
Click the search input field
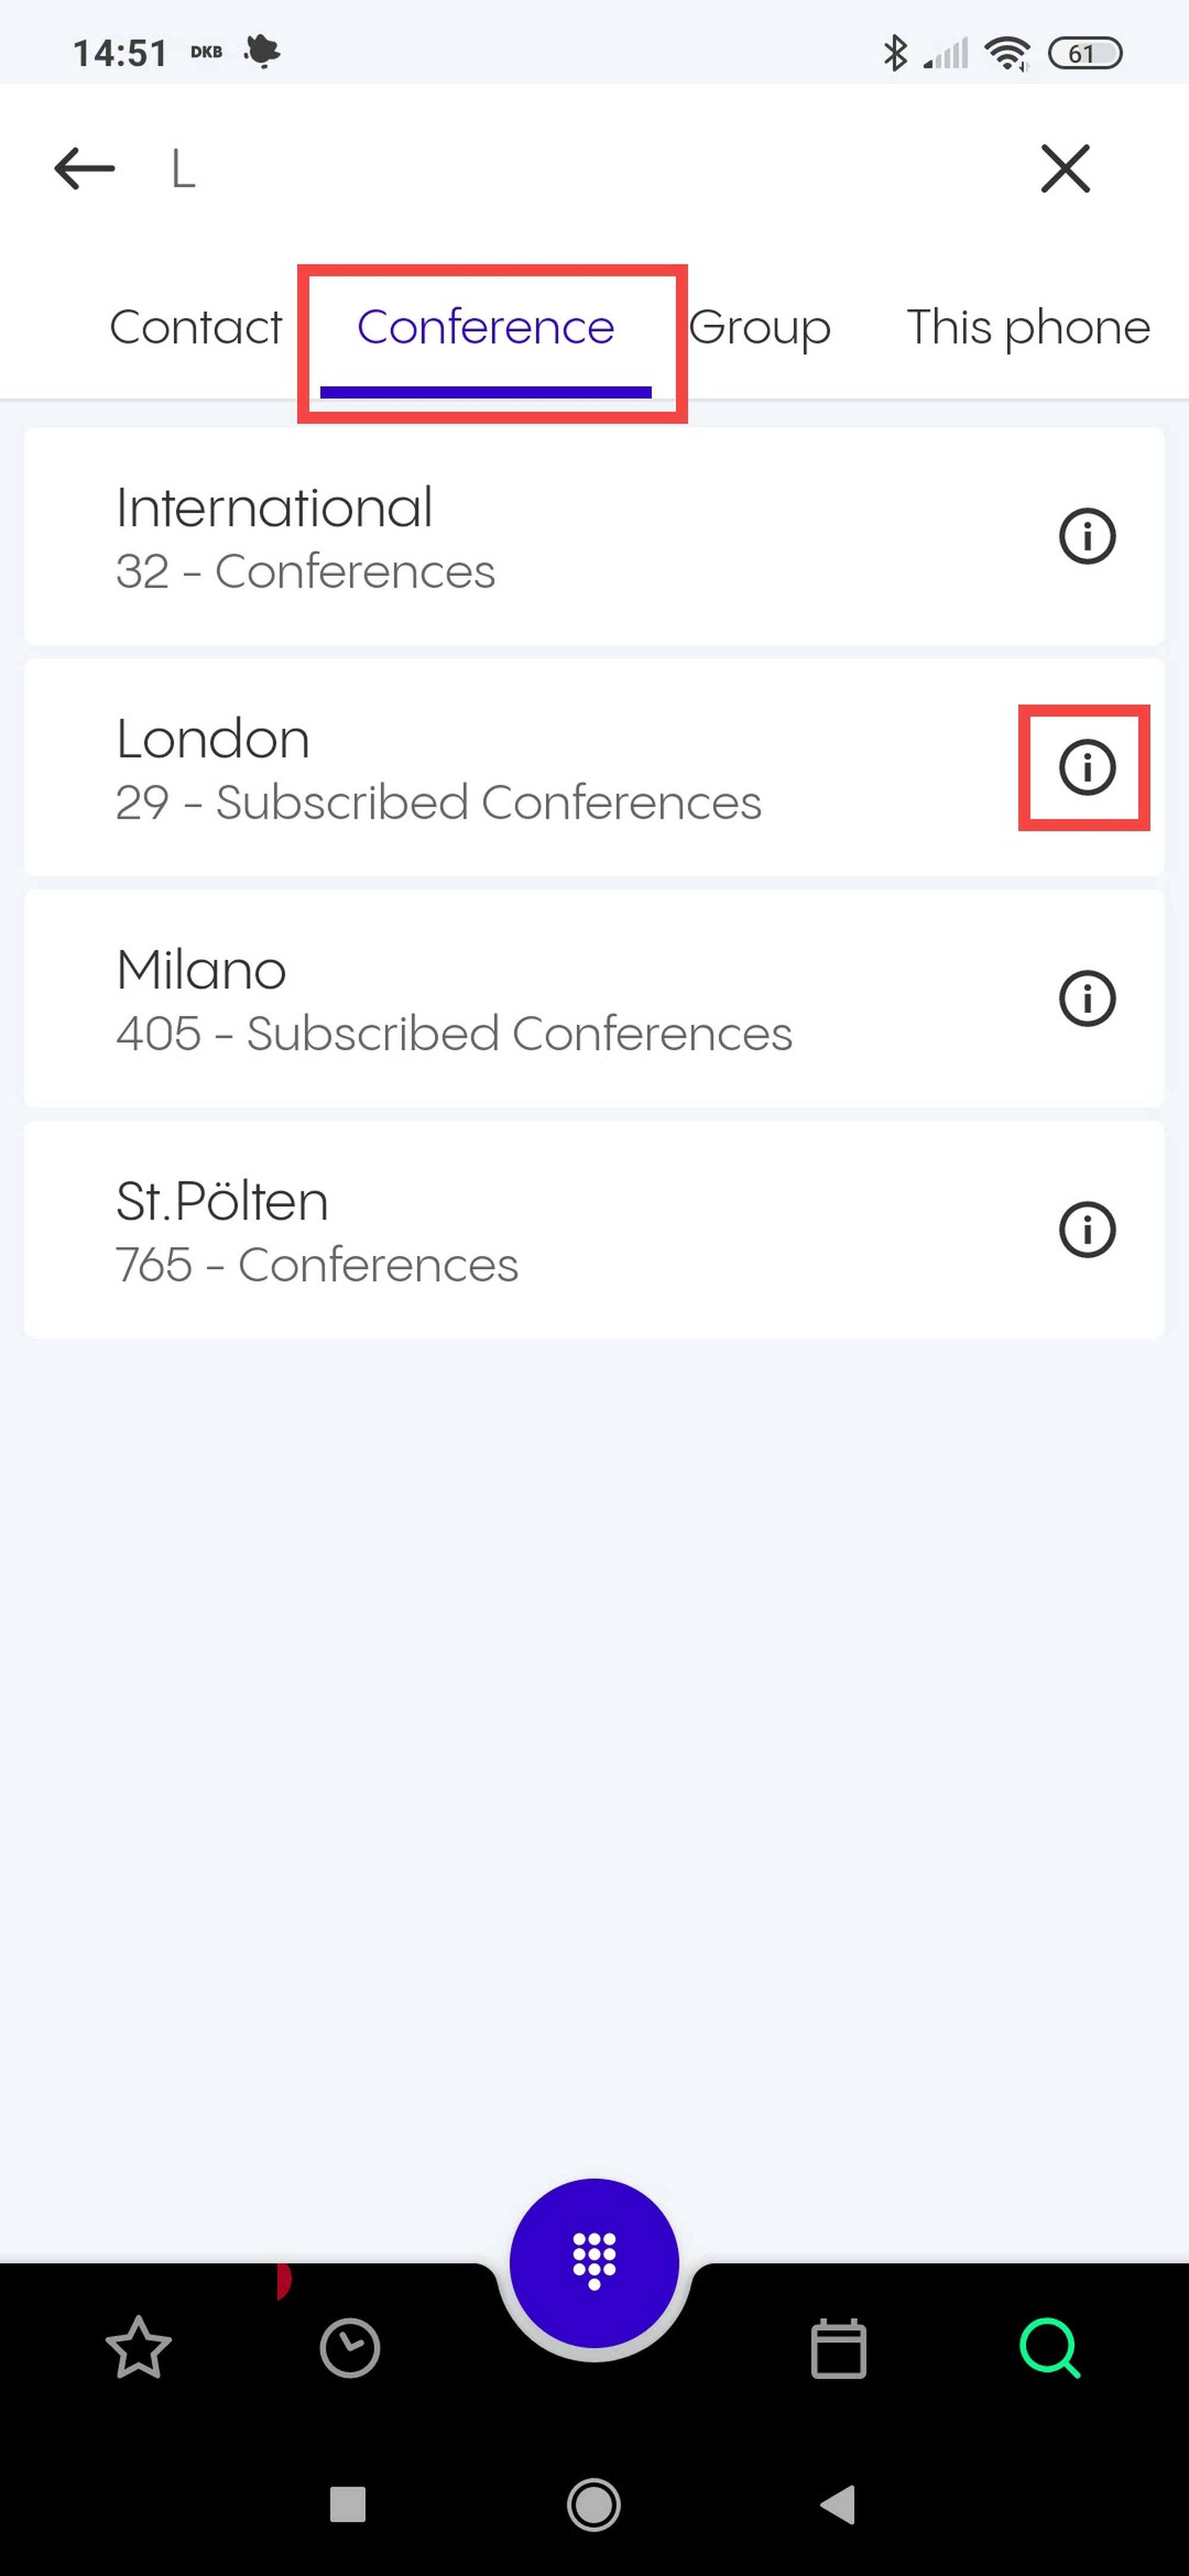(580, 168)
